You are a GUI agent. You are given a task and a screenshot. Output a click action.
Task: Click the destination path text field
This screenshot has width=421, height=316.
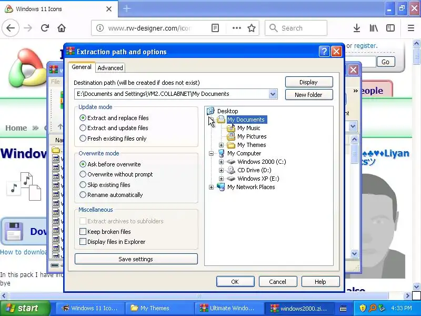click(x=172, y=94)
